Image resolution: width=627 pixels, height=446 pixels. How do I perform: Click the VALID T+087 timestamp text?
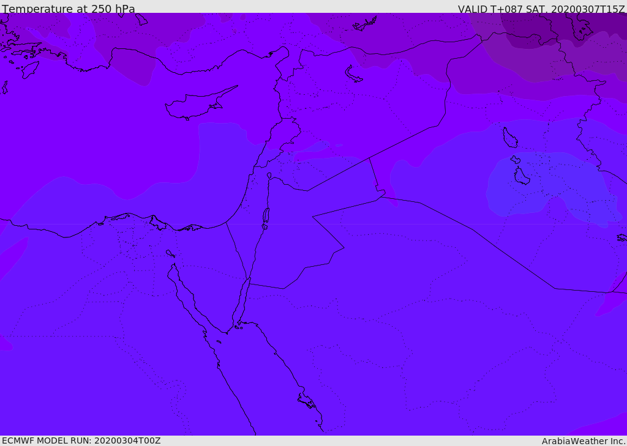coord(541,9)
